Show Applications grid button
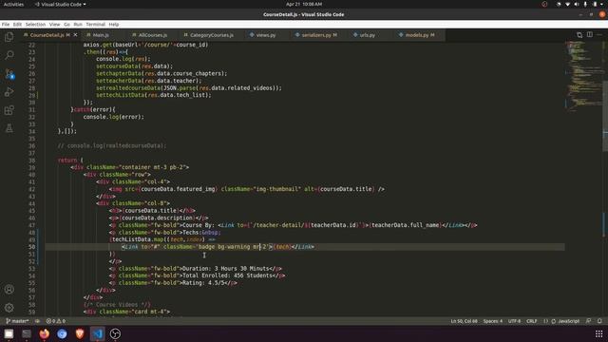The image size is (608, 342). pos(599,333)
